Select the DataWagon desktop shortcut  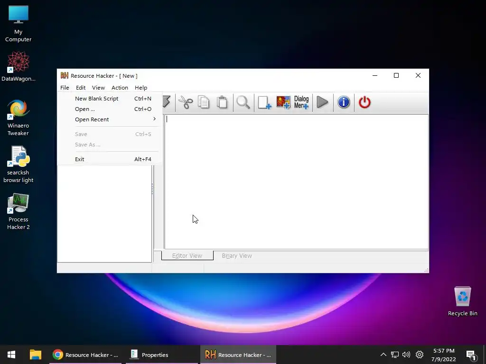[x=19, y=66]
